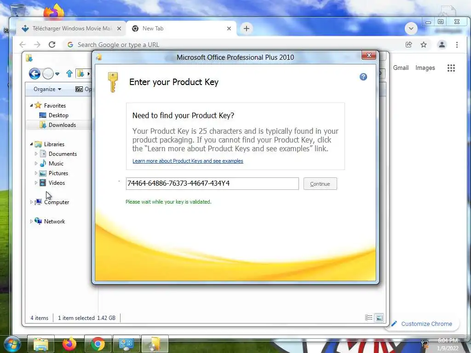Select the Music library icon

[43, 163]
